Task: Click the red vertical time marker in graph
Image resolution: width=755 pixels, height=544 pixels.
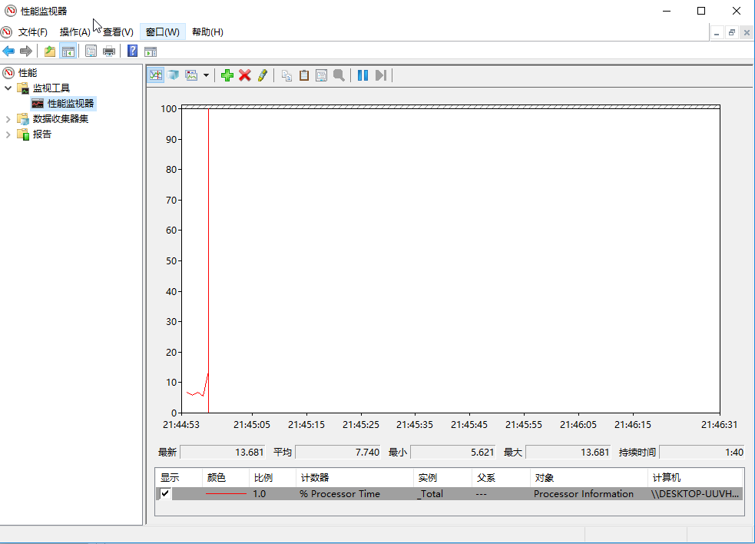Action: [x=208, y=260]
